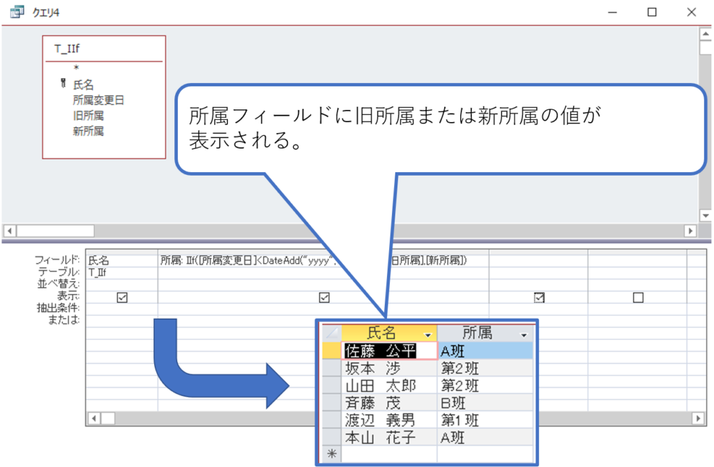Click the 第1班 cell for 渡辺 義男

pyautogui.click(x=485, y=420)
